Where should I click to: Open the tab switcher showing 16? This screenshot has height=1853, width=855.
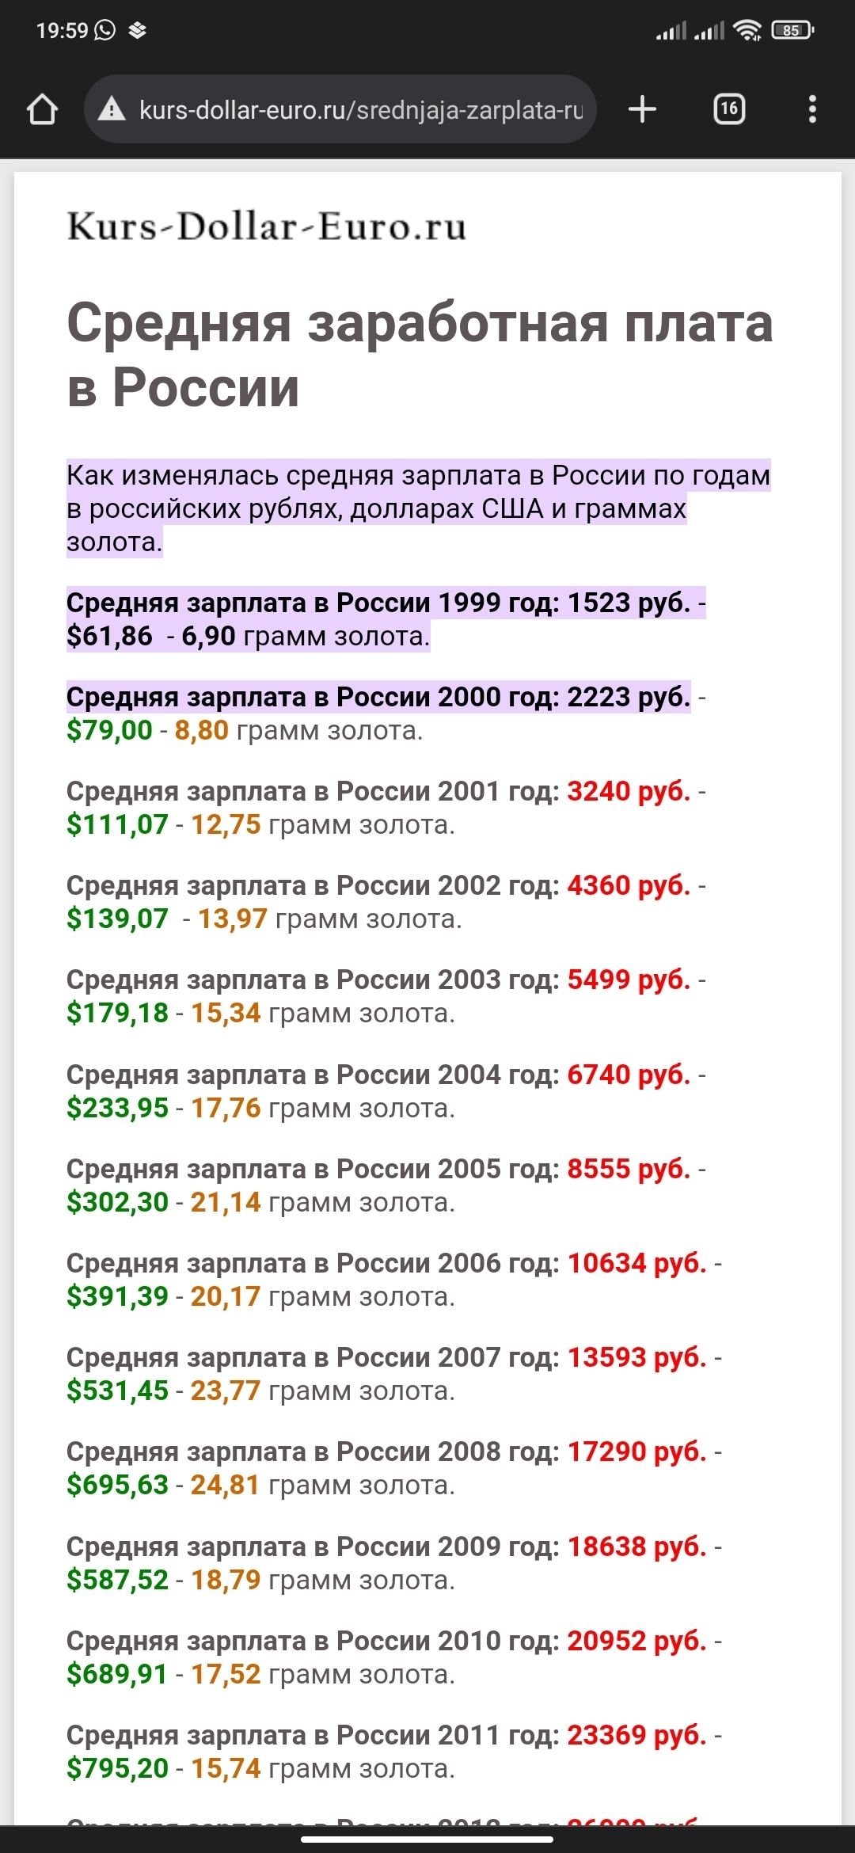point(729,109)
